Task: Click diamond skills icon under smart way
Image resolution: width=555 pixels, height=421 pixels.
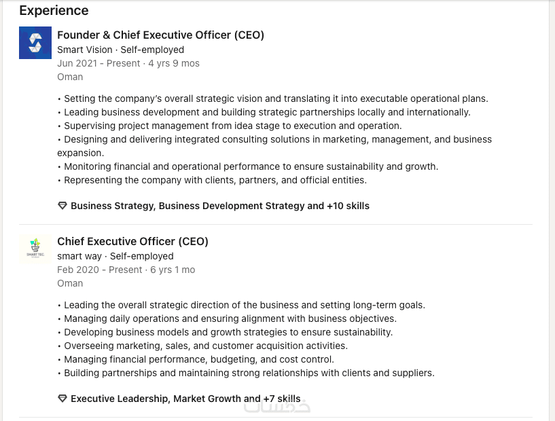Action: click(x=62, y=399)
